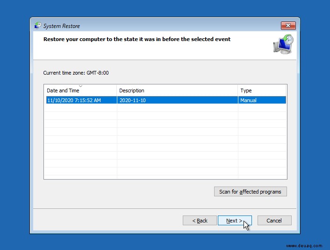
Task: Click the System Restore window title text
Action: pyautogui.click(x=62, y=26)
